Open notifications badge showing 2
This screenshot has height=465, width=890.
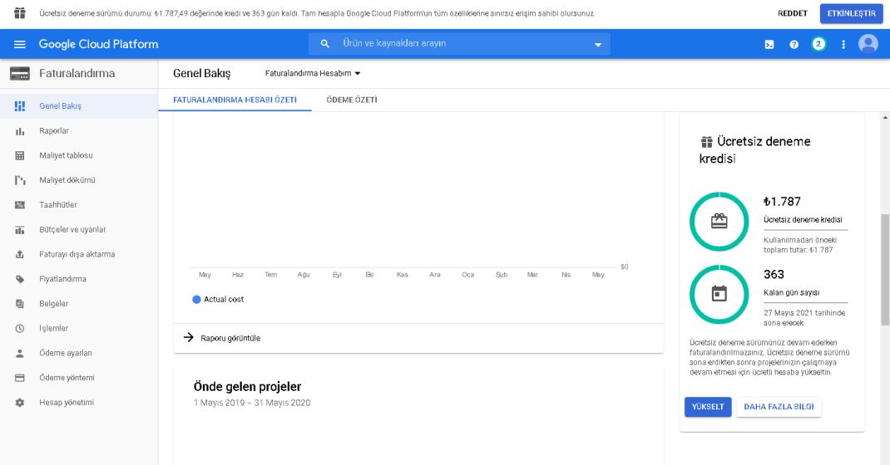[x=818, y=44]
